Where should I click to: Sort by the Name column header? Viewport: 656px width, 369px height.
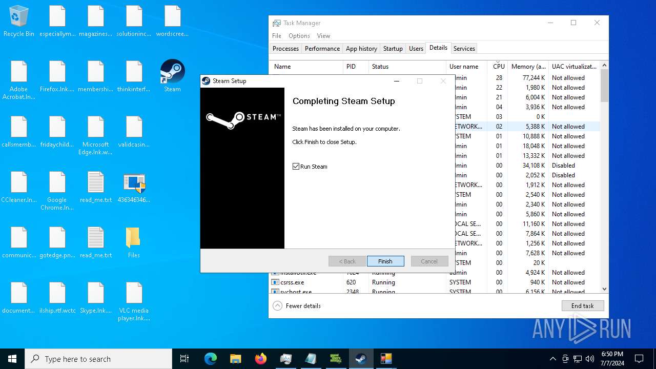click(x=306, y=67)
